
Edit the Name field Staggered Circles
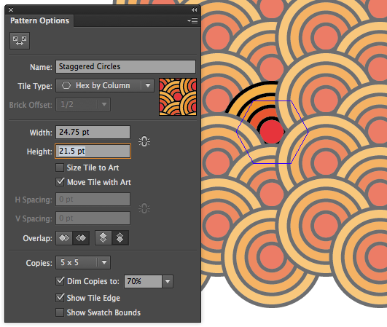coord(125,66)
